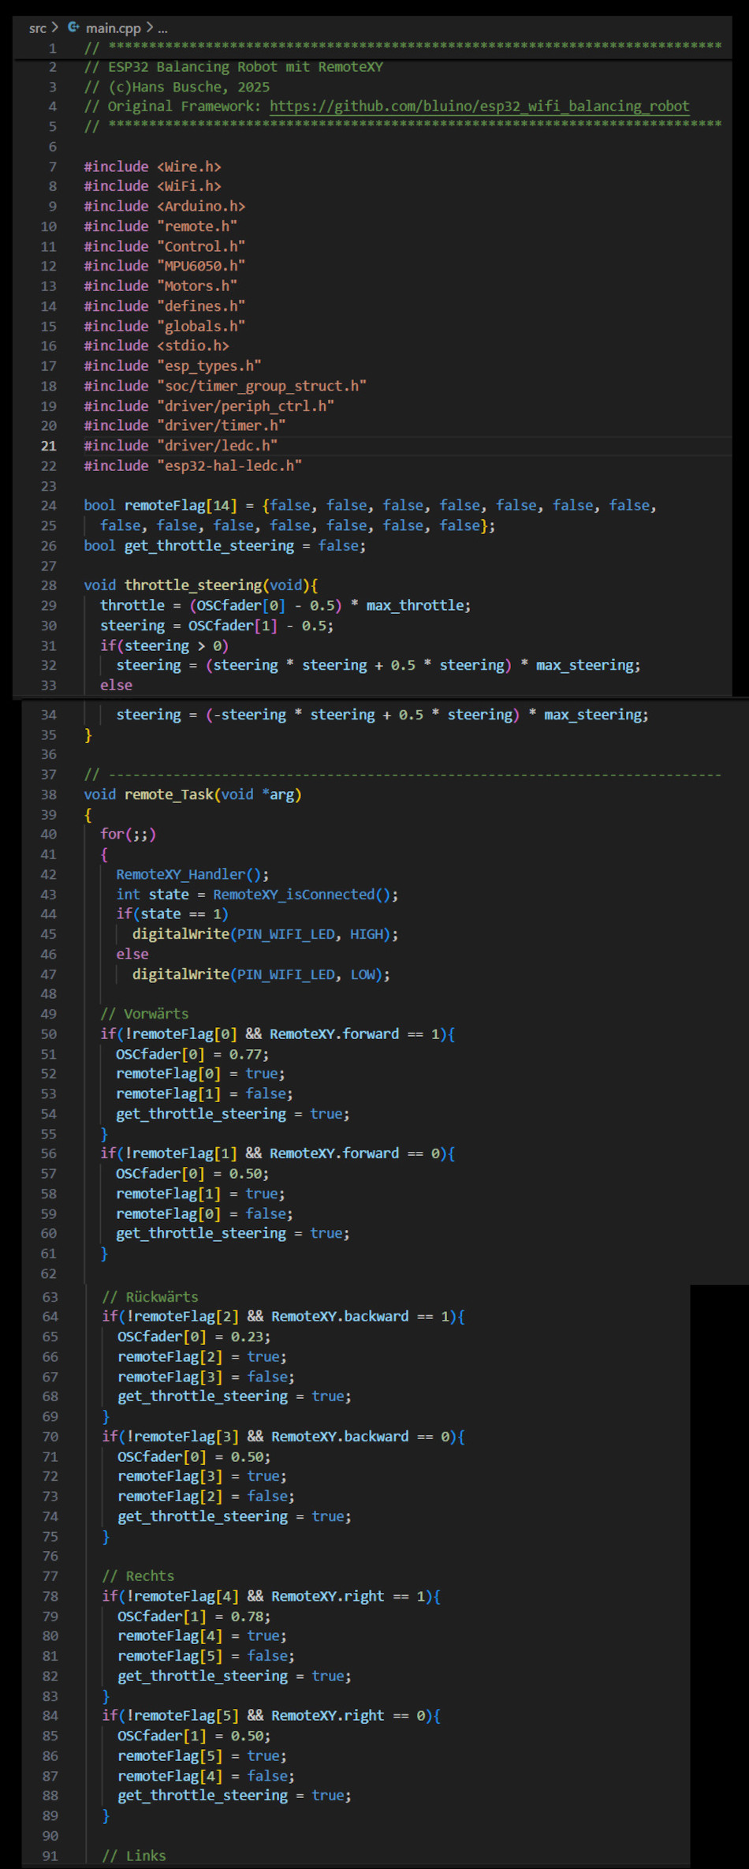Viewport: 749px width, 1869px height.
Task: Click on '#include "globals.h"' line
Action: pos(165,326)
